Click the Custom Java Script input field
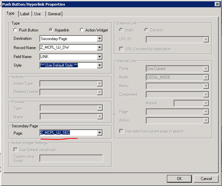The height and width of the screenshot is (186, 222). pyautogui.click(x=71, y=158)
